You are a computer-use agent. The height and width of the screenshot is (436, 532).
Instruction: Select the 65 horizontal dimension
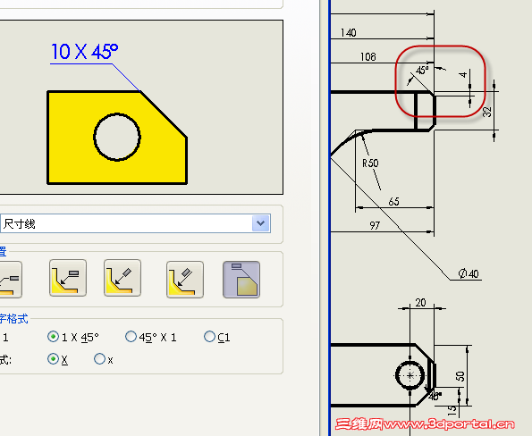pyautogui.click(x=394, y=202)
